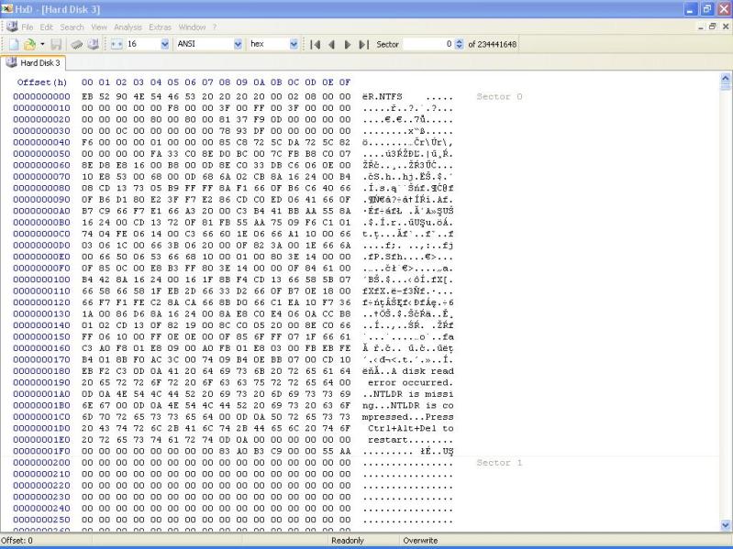Go to the next sector

coord(348,44)
